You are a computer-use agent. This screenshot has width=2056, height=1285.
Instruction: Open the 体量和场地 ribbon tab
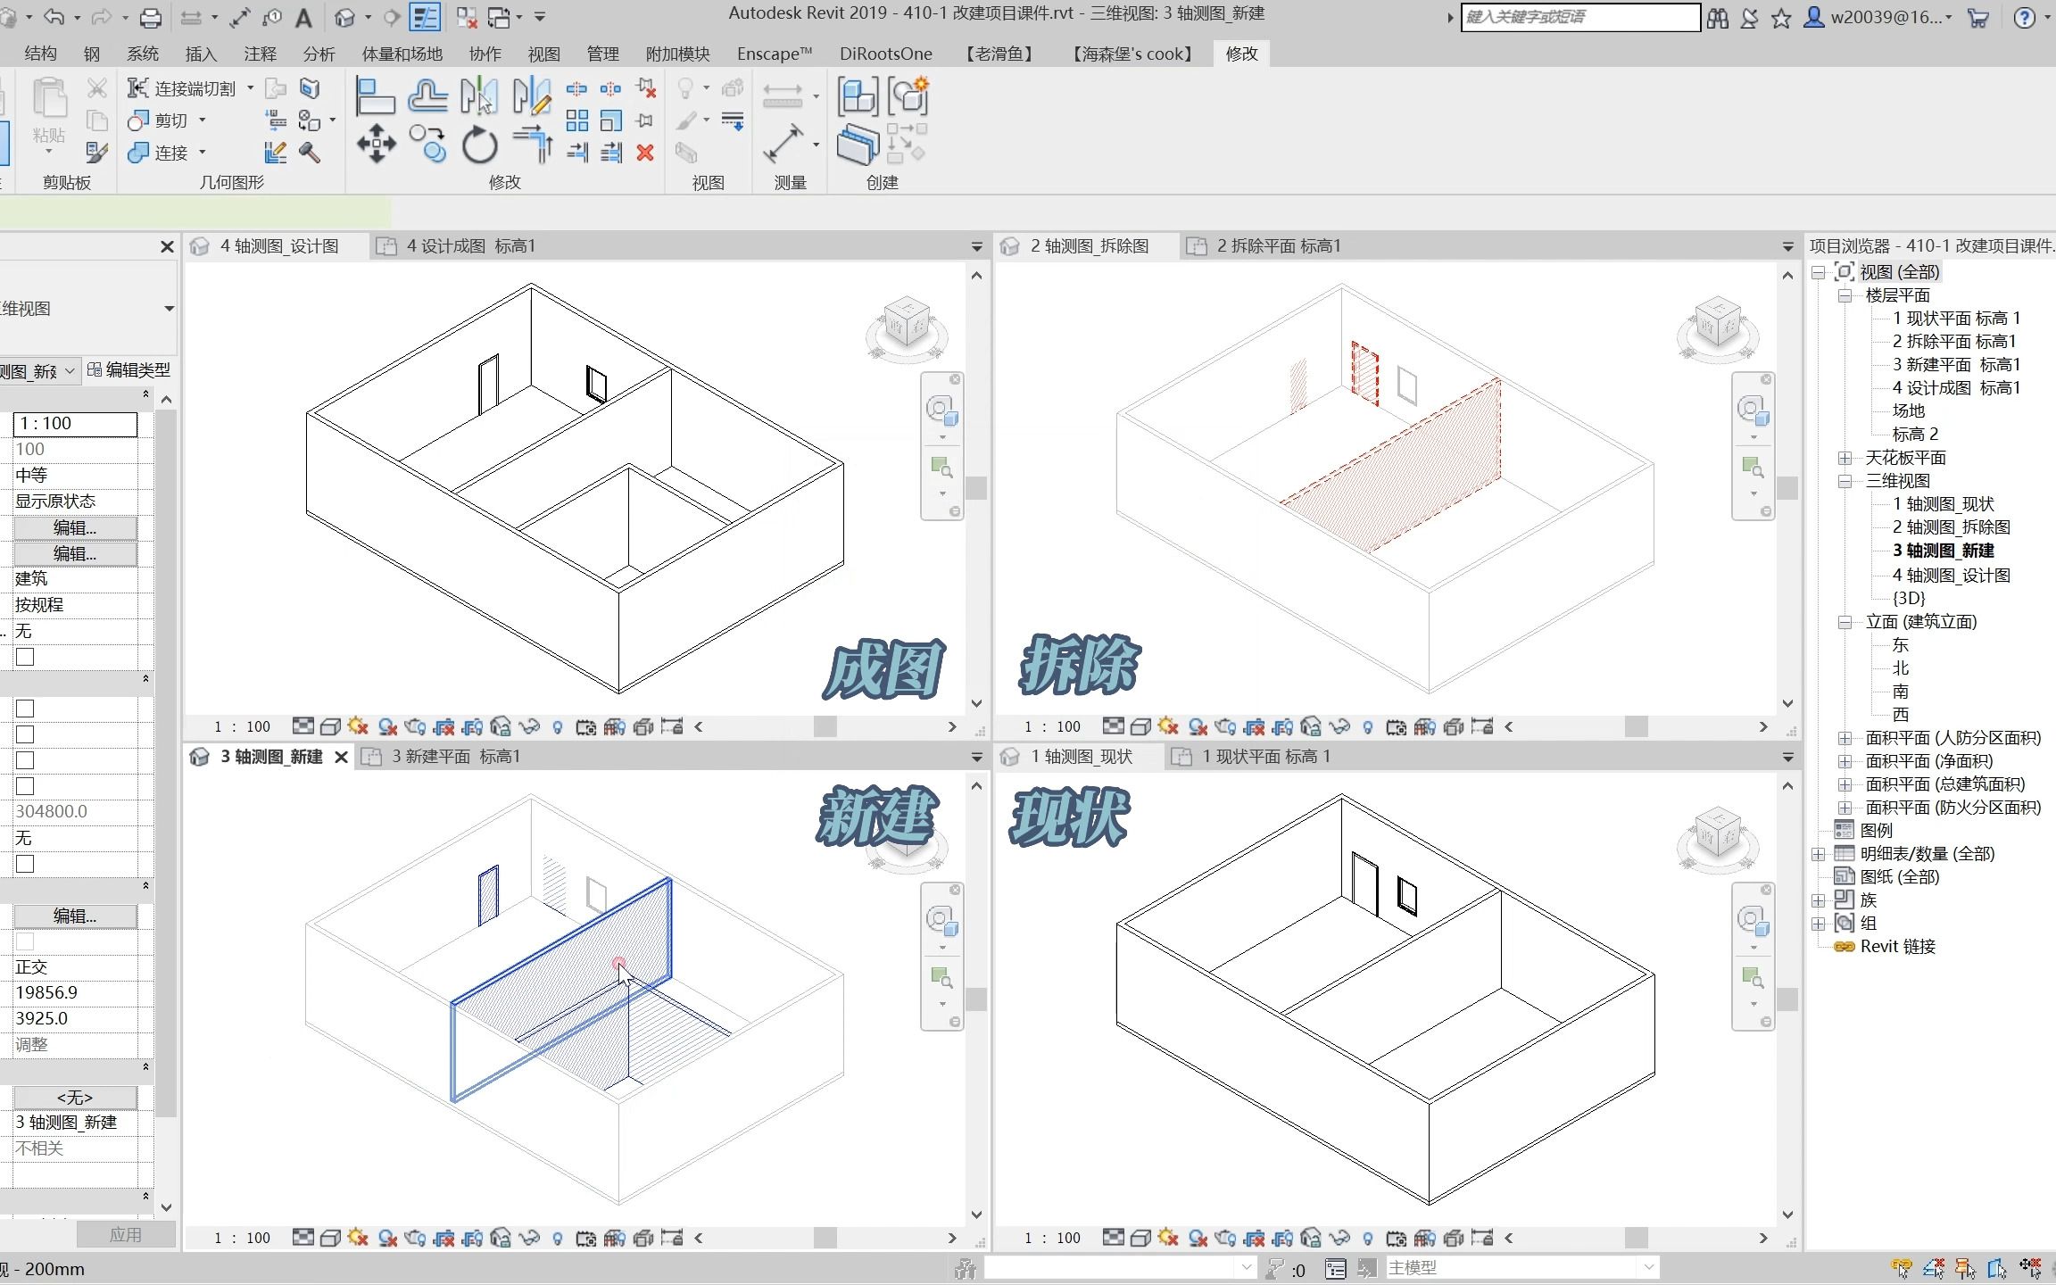[x=402, y=54]
